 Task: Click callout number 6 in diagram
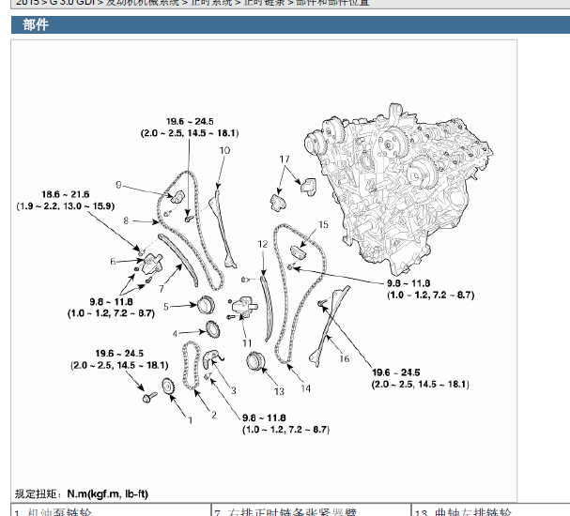(x=113, y=261)
